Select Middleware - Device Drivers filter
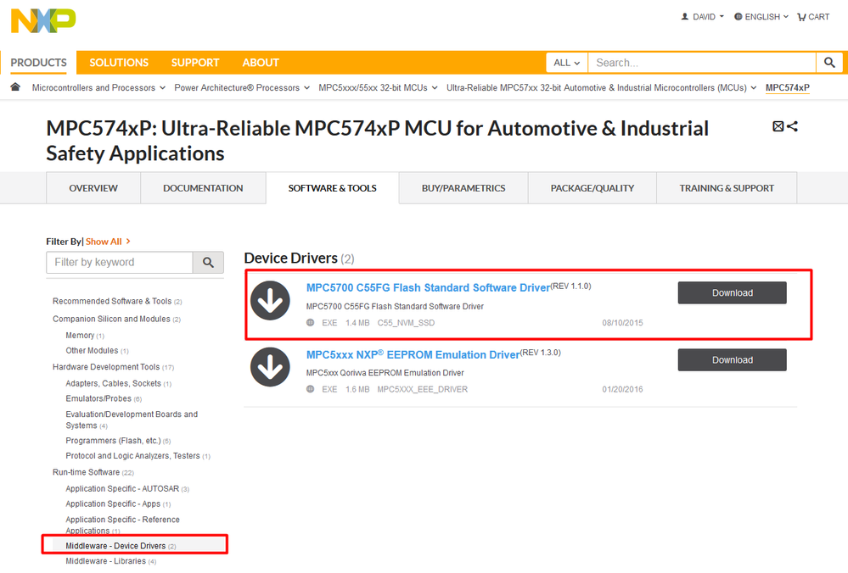Screen dimensions: 848x573 [x=121, y=546]
